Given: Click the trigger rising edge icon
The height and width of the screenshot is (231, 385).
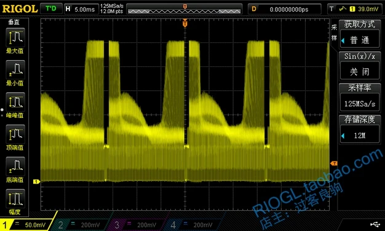Looking at the screenshot, I should click(343, 9).
